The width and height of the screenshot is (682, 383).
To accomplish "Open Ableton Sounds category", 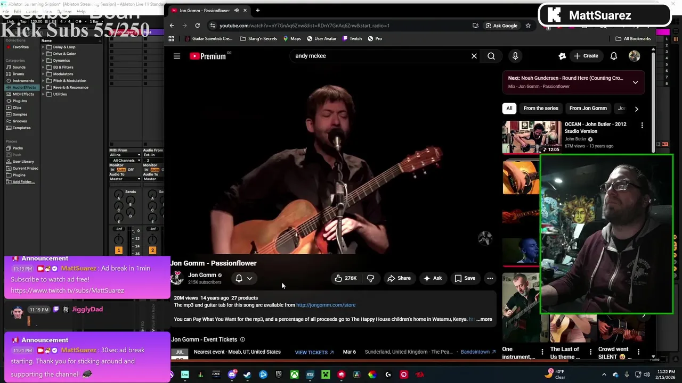I will pos(19,67).
